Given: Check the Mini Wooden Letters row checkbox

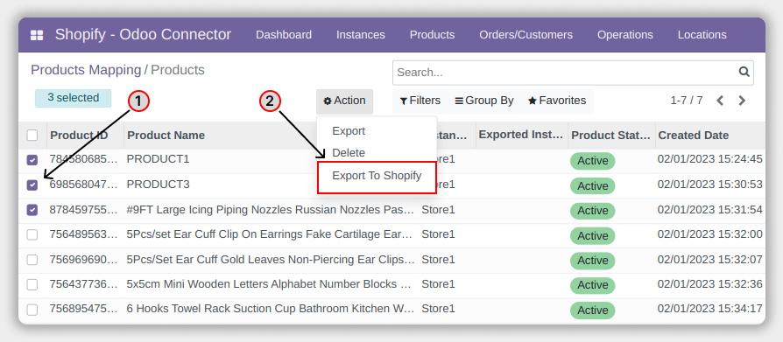Looking at the screenshot, I should pos(32,284).
